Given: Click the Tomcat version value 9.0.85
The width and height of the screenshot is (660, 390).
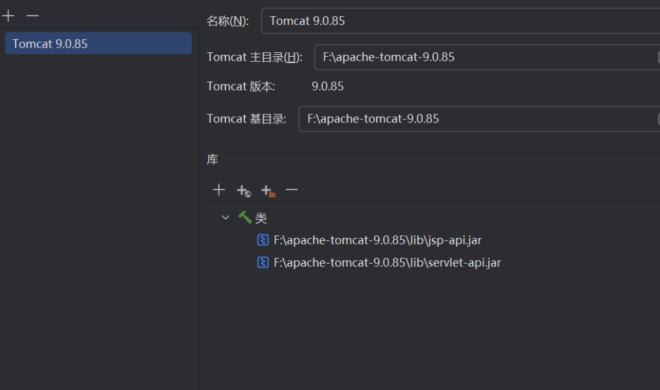Looking at the screenshot, I should click(x=327, y=86).
